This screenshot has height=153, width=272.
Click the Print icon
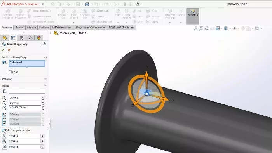click(87, 4)
